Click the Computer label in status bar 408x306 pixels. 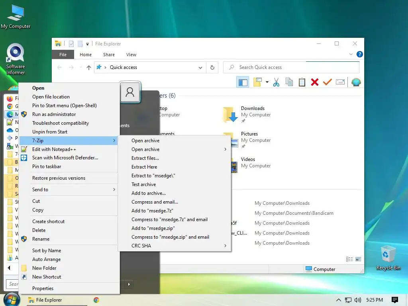[x=324, y=269]
